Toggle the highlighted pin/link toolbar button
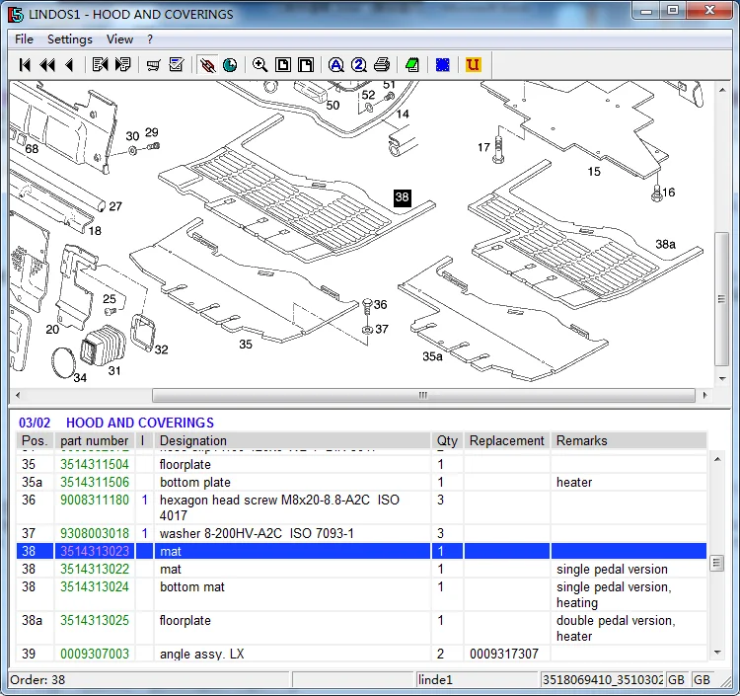The width and height of the screenshot is (740, 696). [x=207, y=65]
